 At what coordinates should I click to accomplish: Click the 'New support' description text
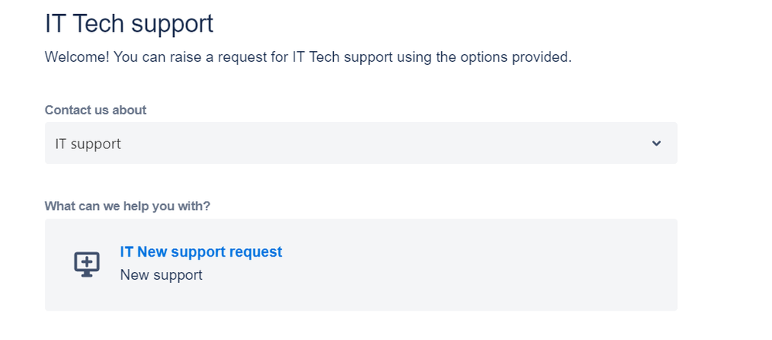(x=161, y=275)
